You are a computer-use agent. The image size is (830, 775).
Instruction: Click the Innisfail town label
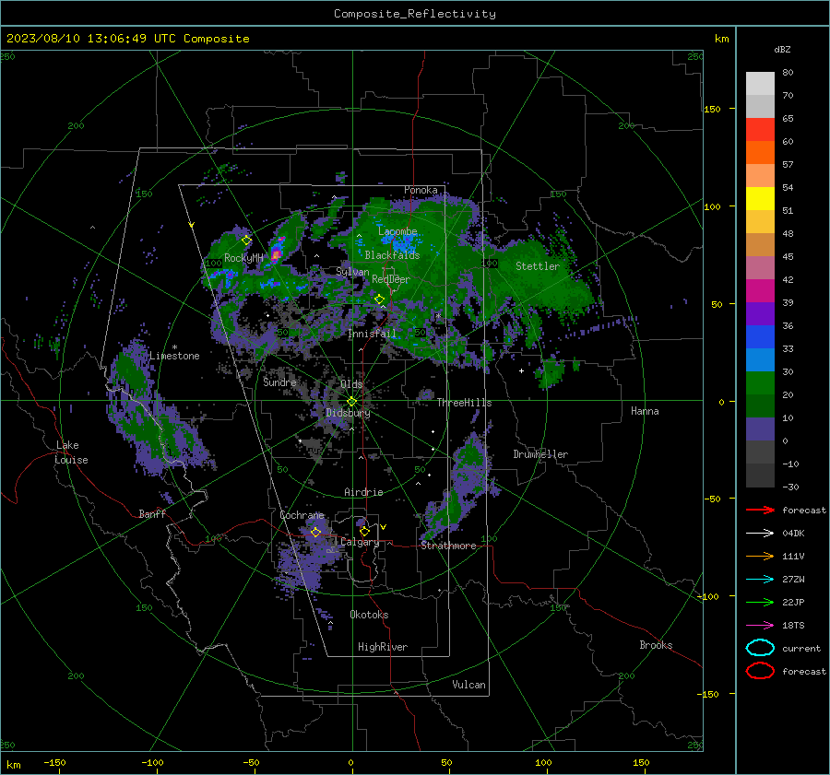click(372, 334)
